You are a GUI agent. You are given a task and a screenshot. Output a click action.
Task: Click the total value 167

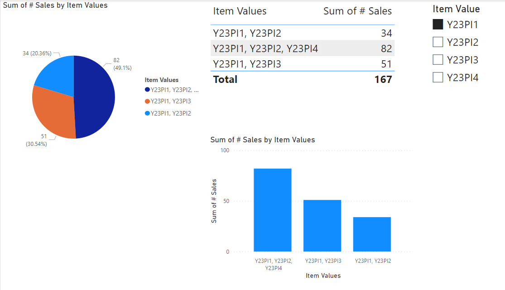pyautogui.click(x=383, y=80)
